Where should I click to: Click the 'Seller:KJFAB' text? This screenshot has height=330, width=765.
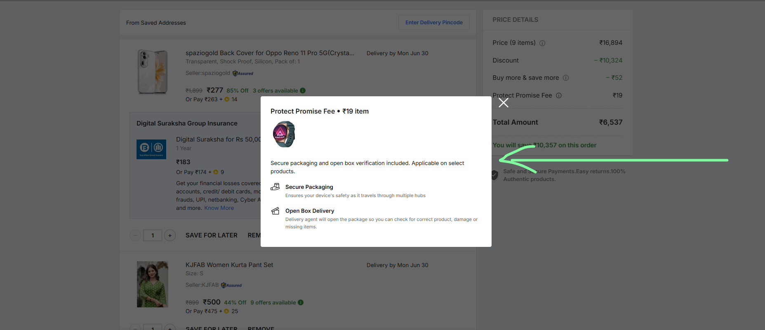(x=202, y=285)
